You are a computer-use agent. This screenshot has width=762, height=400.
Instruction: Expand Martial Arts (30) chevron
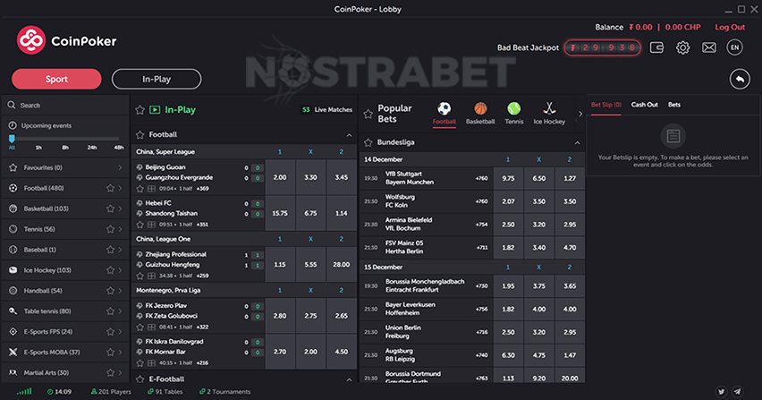pyautogui.click(x=120, y=373)
